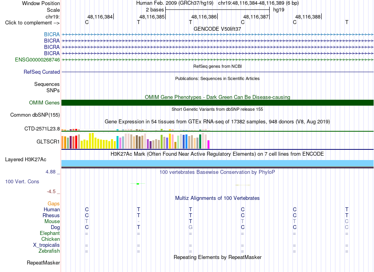Image resolution: width=374 pixels, height=272 pixels.
Task: Open Gene Expression in 54 tissues title
Action: (x=217, y=121)
